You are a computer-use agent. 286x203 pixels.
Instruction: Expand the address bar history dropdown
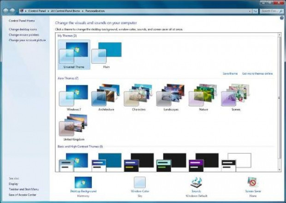click(x=250, y=12)
